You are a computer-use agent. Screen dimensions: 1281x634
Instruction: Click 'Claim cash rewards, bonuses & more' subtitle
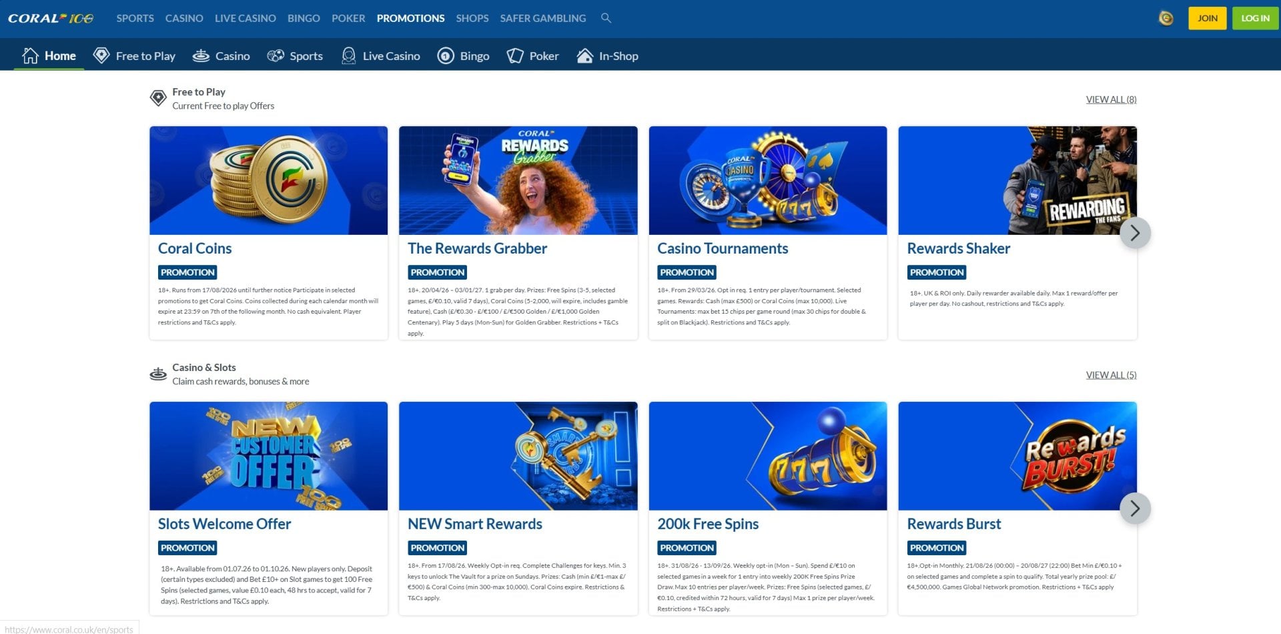pyautogui.click(x=241, y=382)
